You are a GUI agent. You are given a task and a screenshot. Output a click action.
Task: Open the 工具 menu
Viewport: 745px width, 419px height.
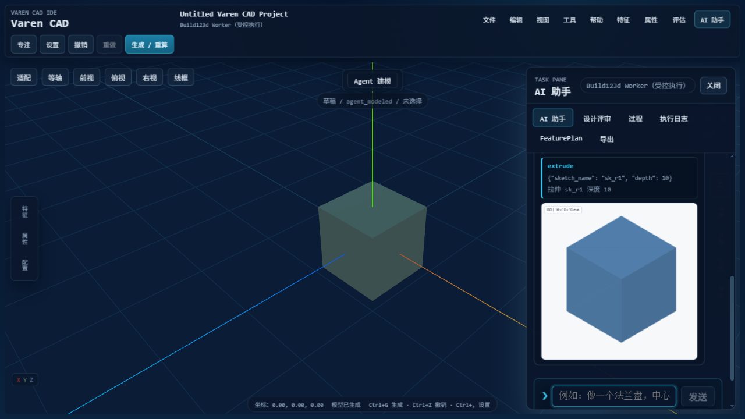569,20
